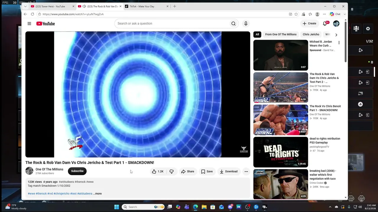Select the All filter chip

257,34
